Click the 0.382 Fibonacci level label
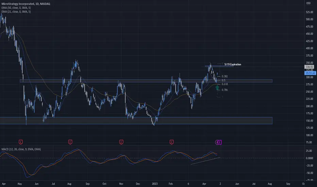 224,76
